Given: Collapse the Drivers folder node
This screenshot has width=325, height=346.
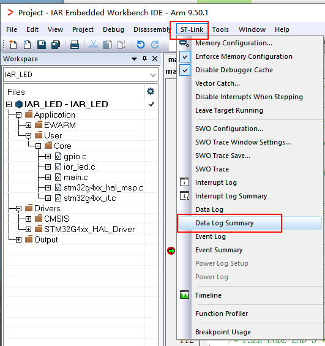Looking at the screenshot, I should pos(18,209).
